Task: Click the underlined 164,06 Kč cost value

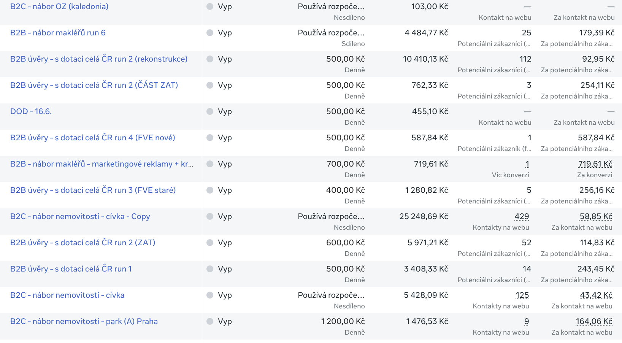Action: [x=594, y=321]
